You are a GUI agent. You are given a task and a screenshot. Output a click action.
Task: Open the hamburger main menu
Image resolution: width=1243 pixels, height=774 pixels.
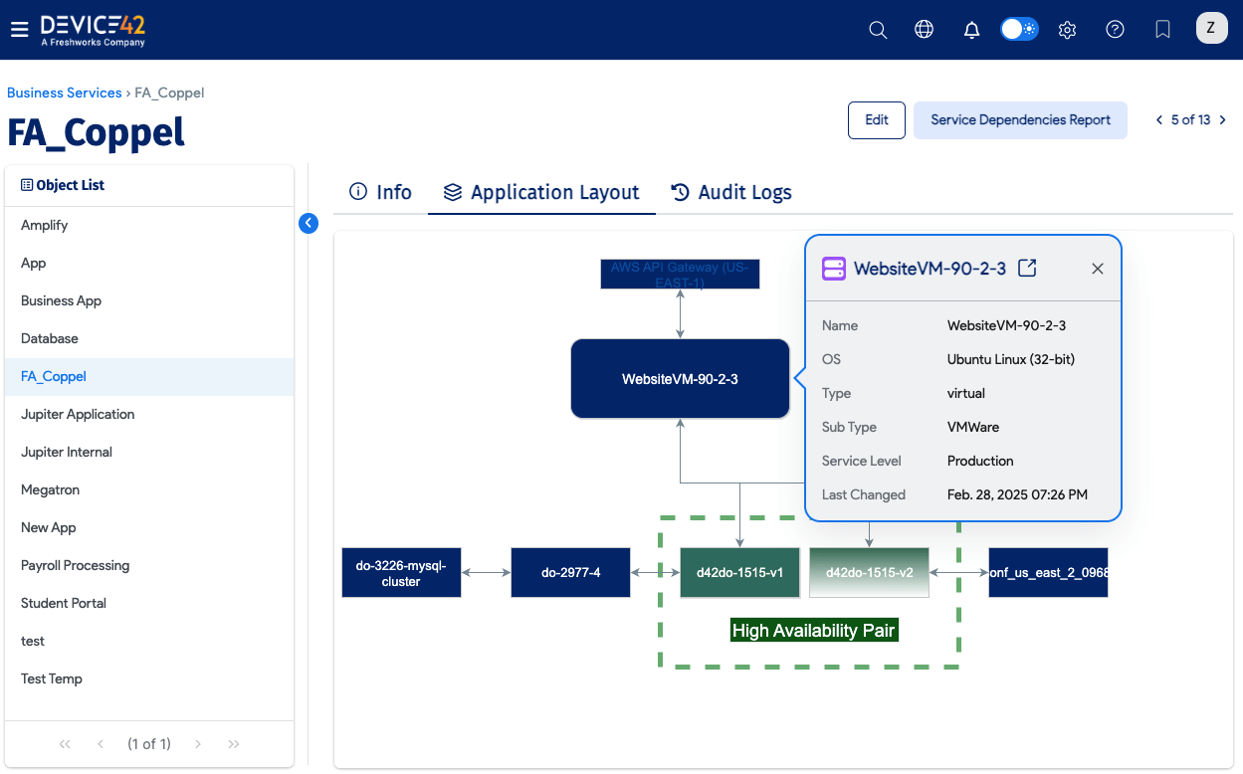point(19,30)
